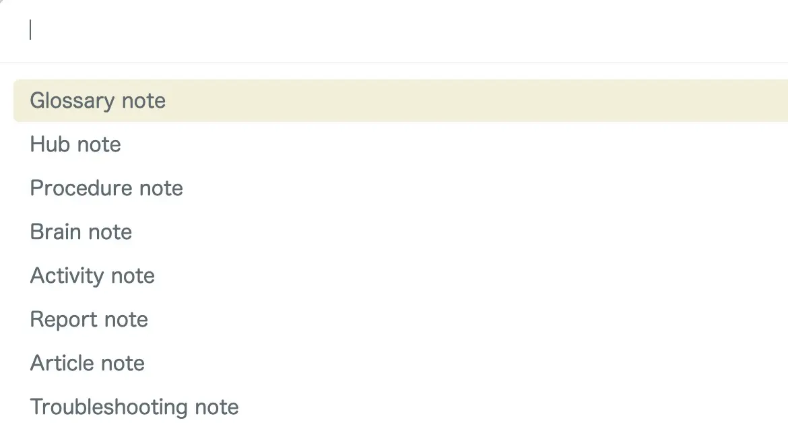Choose Hub note from the list
The height and width of the screenshot is (435, 788).
click(75, 145)
